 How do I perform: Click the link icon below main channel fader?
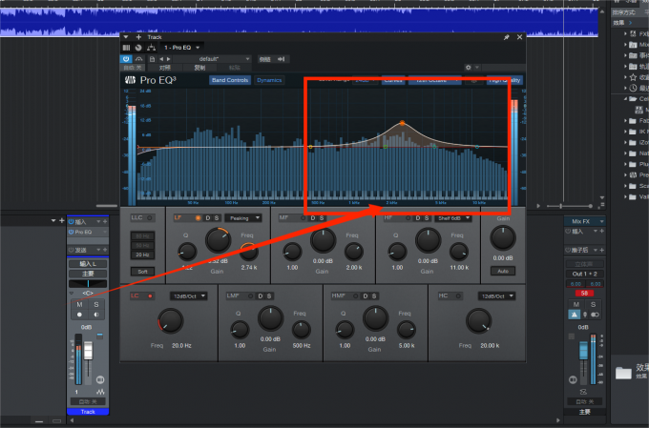click(583, 391)
